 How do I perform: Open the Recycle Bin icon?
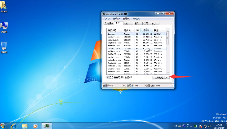[4, 46]
